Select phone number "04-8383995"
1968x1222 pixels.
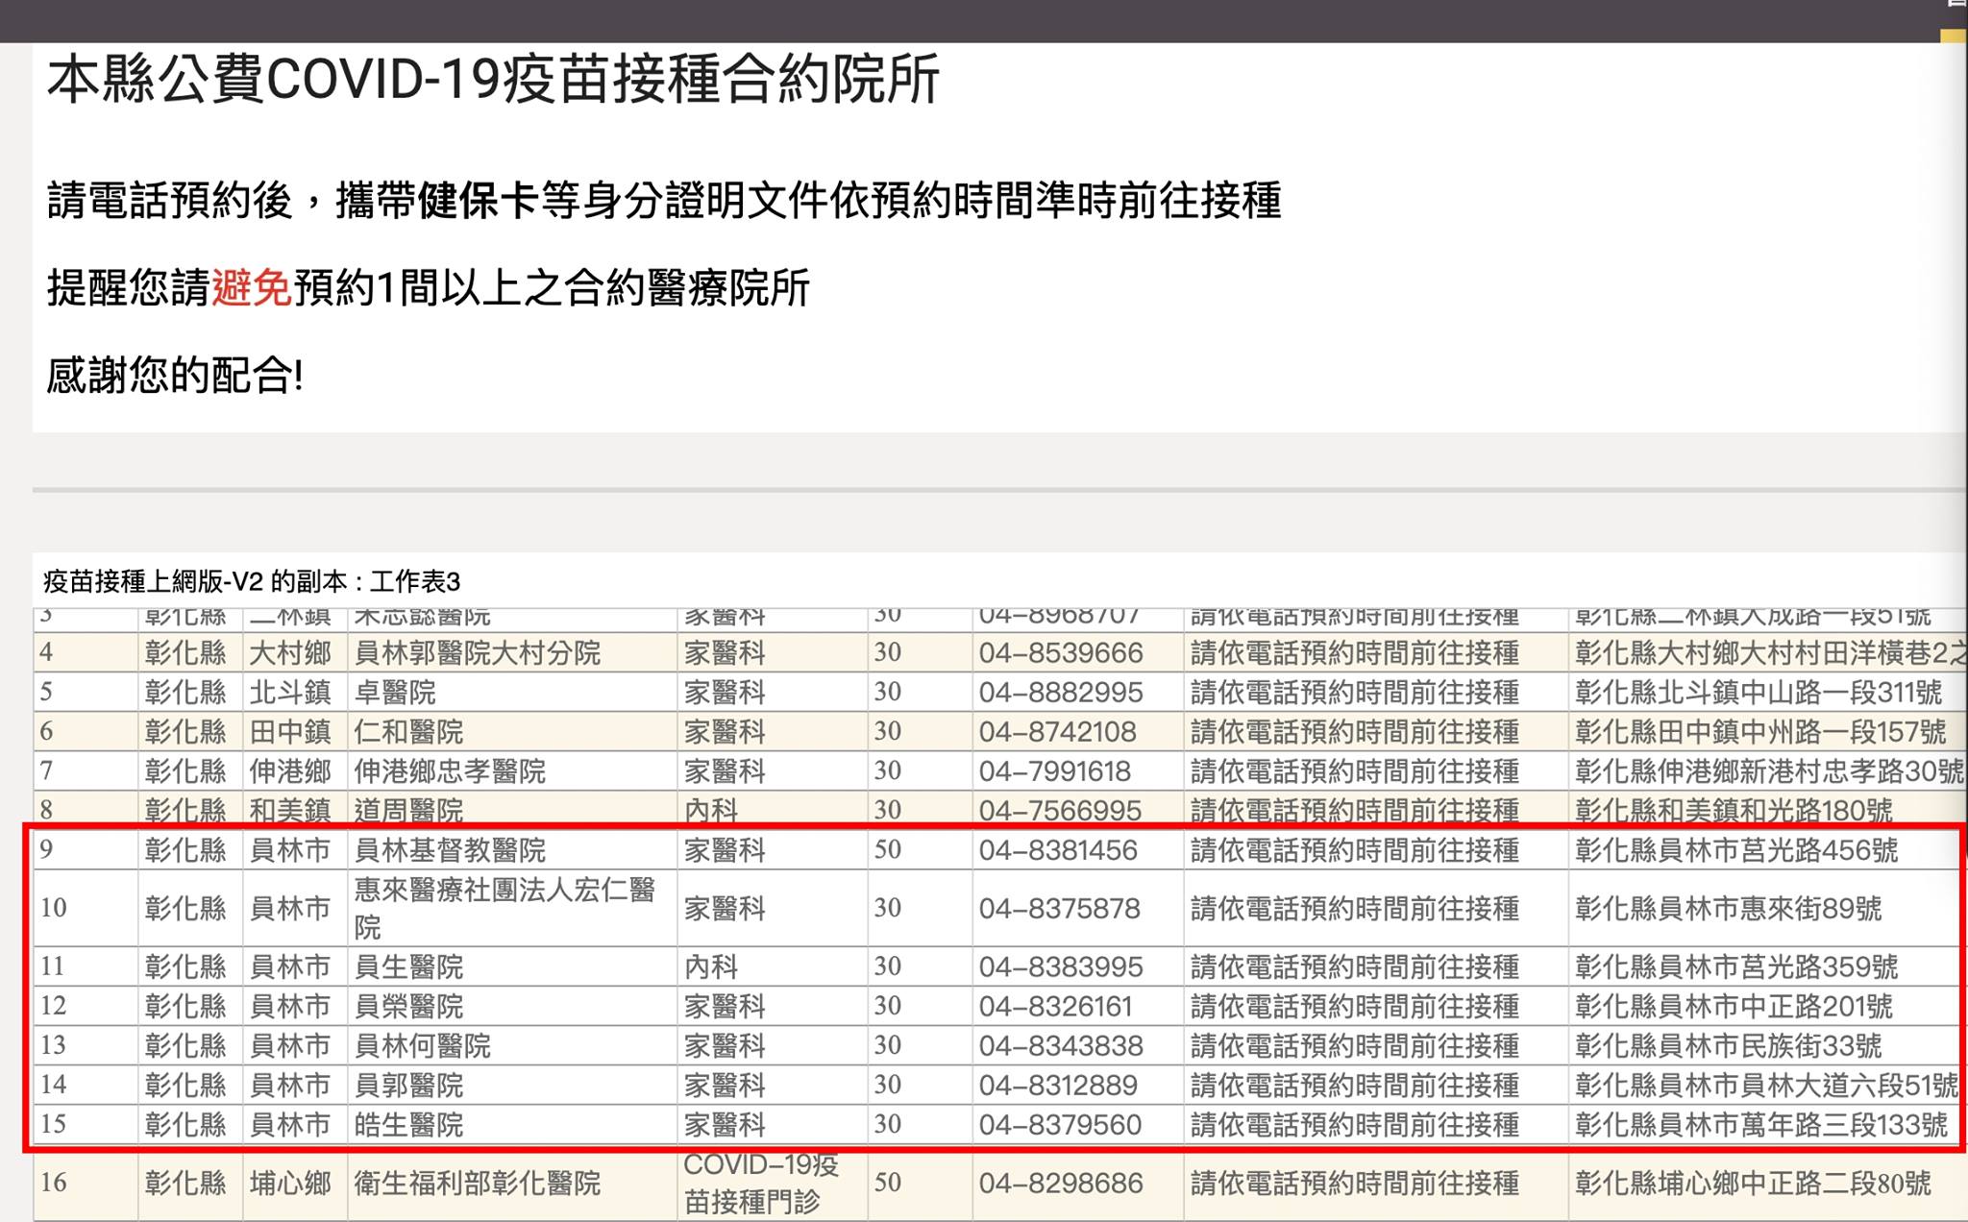1061,966
